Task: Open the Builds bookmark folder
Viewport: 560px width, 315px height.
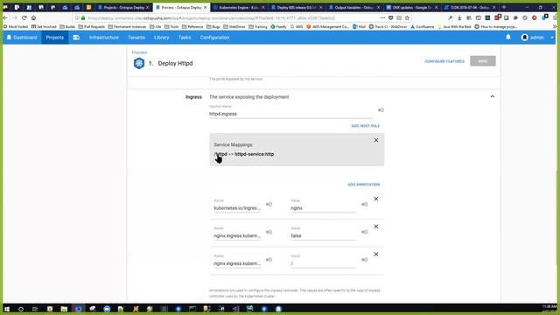Action: 67,27
